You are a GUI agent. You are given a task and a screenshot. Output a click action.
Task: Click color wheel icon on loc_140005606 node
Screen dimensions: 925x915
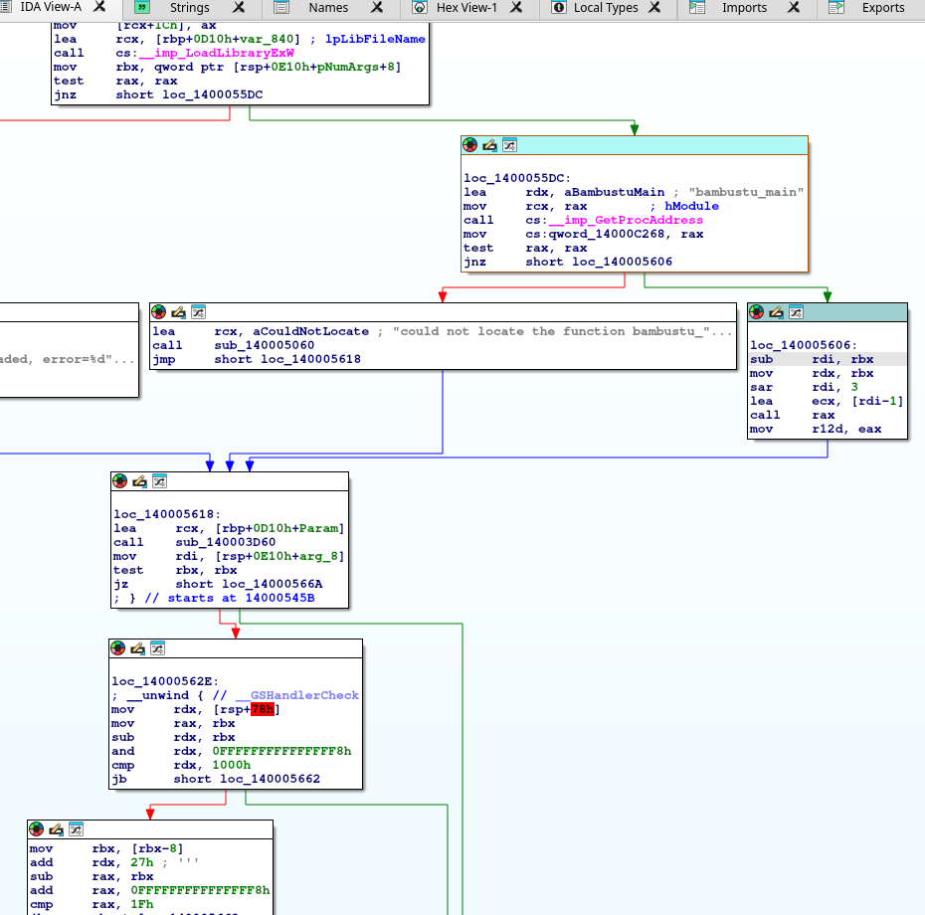click(757, 312)
